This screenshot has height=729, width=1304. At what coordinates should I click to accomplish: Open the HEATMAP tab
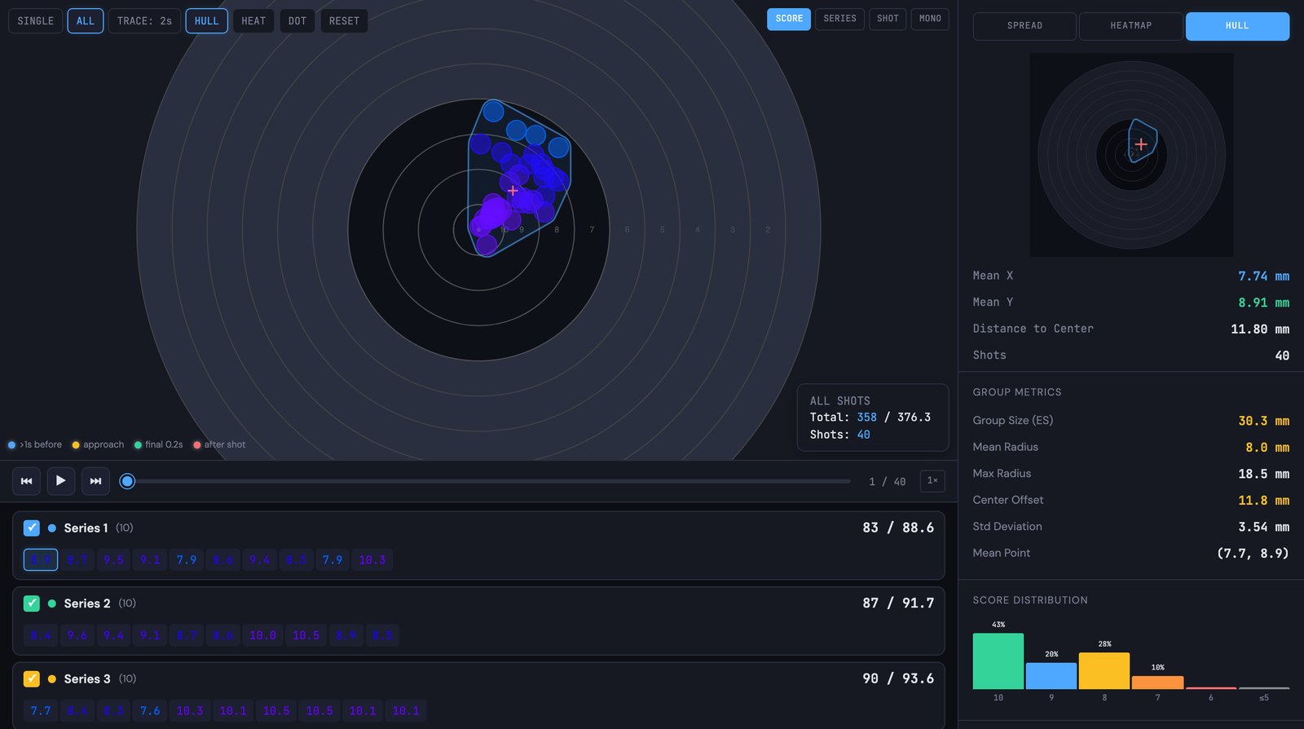tap(1131, 26)
